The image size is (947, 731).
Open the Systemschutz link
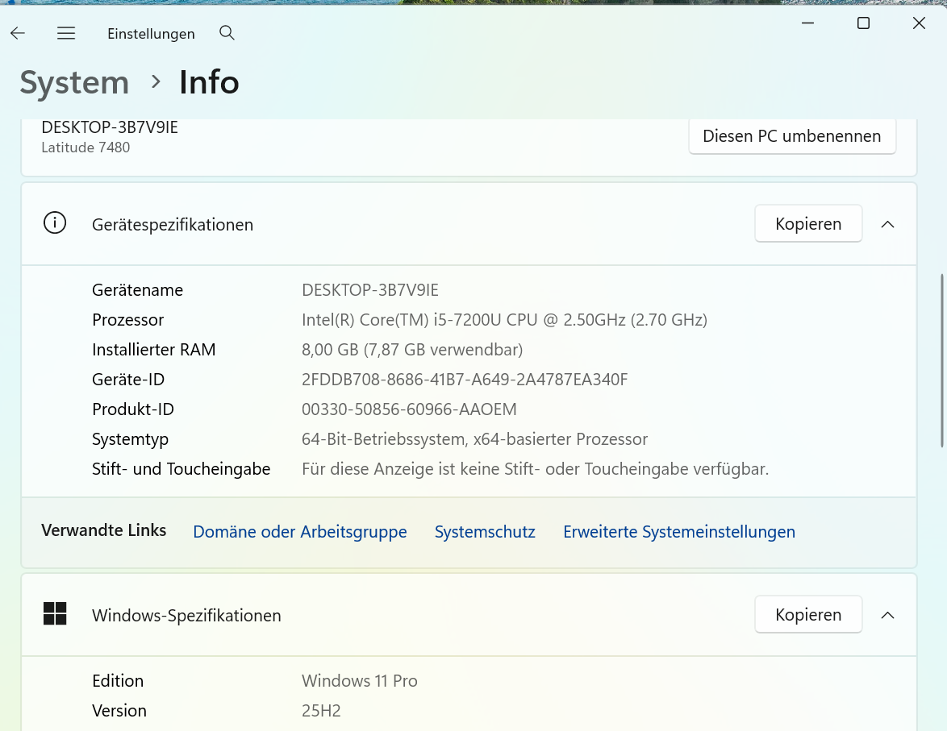tap(485, 532)
